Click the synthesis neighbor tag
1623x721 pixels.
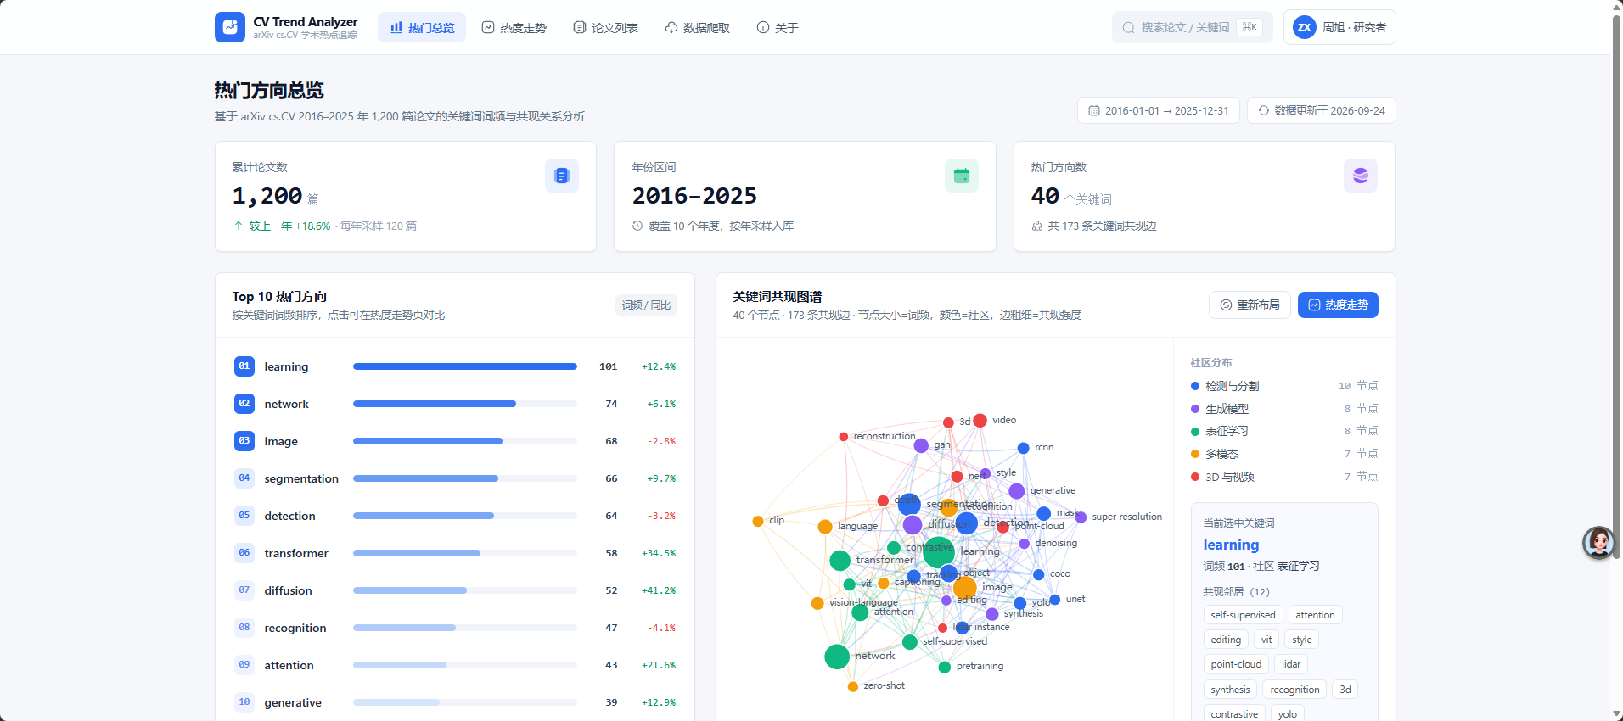point(1230,690)
